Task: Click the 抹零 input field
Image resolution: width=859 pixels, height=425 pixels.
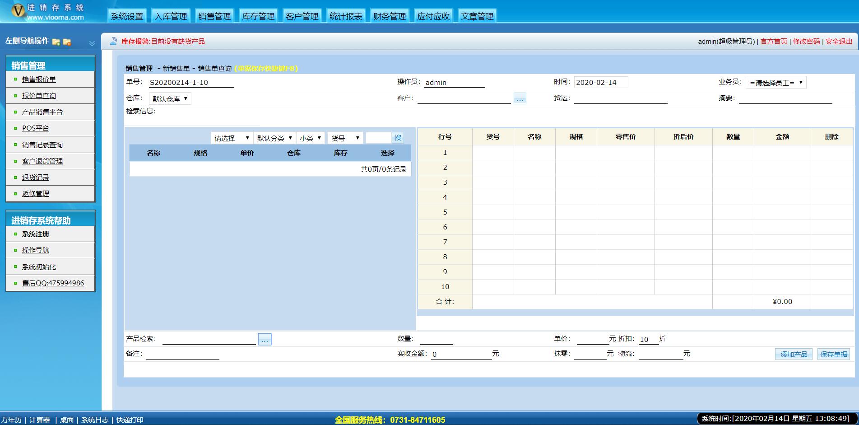Action: (590, 354)
